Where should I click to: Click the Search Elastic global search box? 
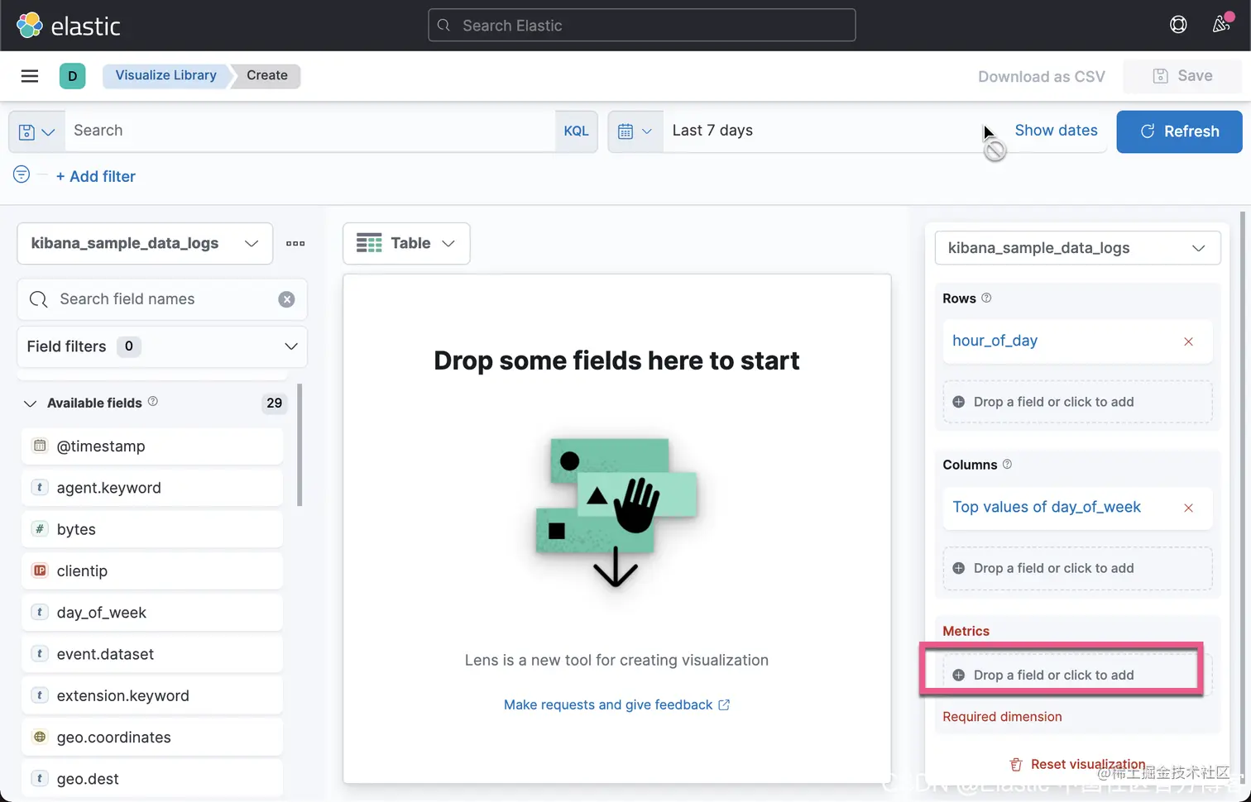click(641, 26)
